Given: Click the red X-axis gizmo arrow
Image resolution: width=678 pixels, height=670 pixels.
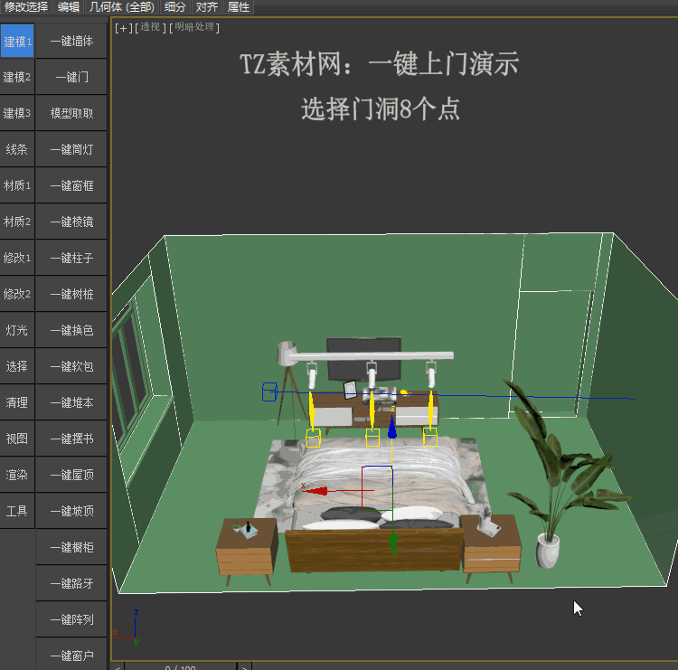Looking at the screenshot, I should (315, 491).
